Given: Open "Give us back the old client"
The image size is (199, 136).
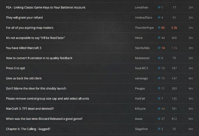Looking at the screenshot, I should point(24,78).
